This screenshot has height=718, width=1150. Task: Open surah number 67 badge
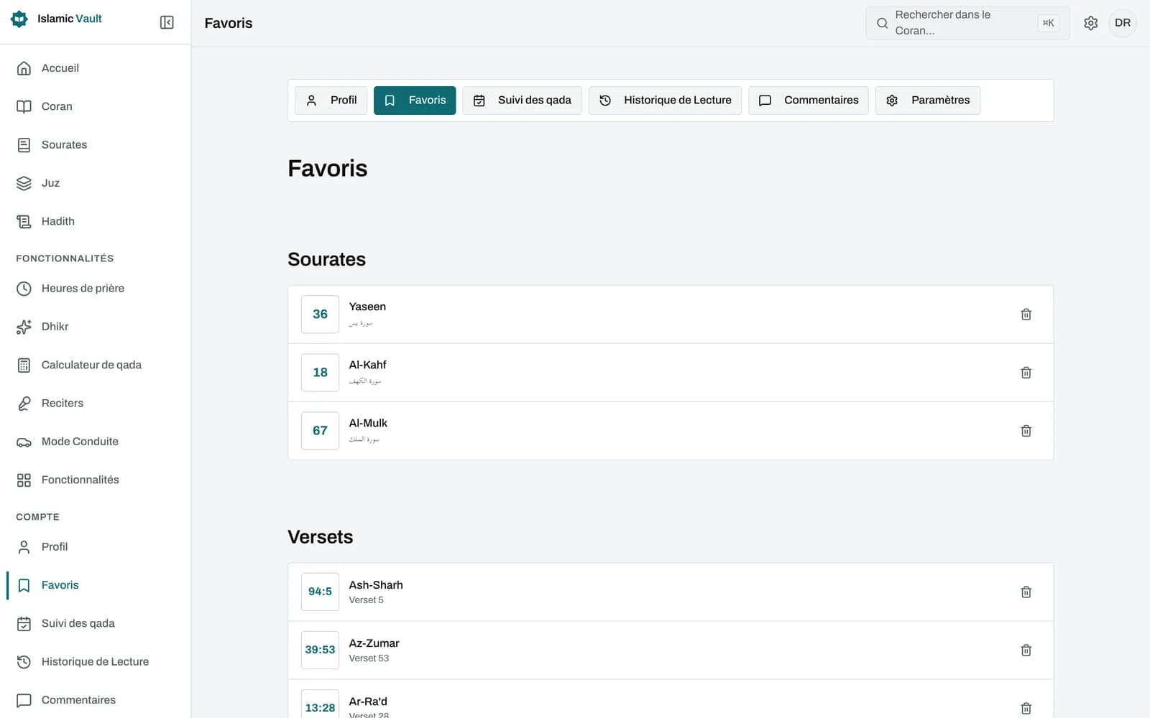[320, 431]
